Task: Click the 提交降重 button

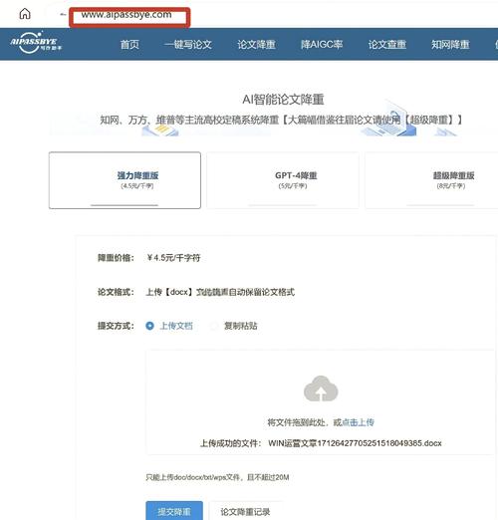Action: (174, 511)
